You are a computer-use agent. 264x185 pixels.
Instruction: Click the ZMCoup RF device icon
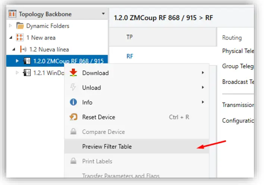(x=27, y=61)
